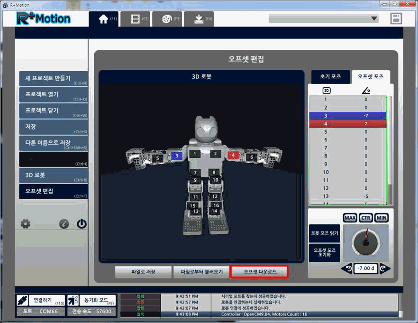Click the floppy disk save icon
This screenshot has width=418, height=323.
pyautogui.click(x=396, y=18)
